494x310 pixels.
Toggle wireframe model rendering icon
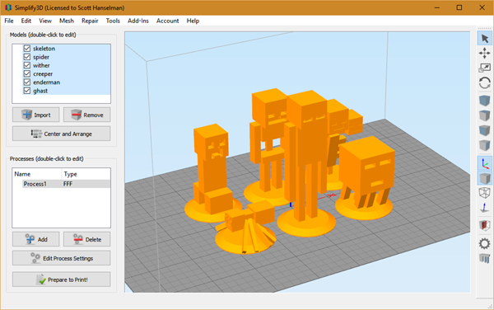(485, 193)
